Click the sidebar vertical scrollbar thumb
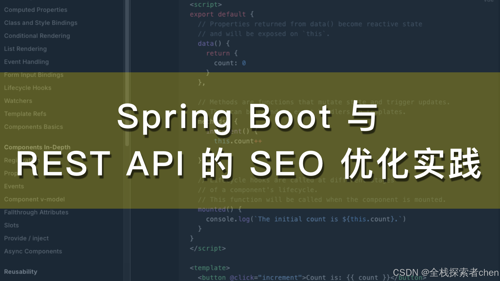 pos(127,73)
